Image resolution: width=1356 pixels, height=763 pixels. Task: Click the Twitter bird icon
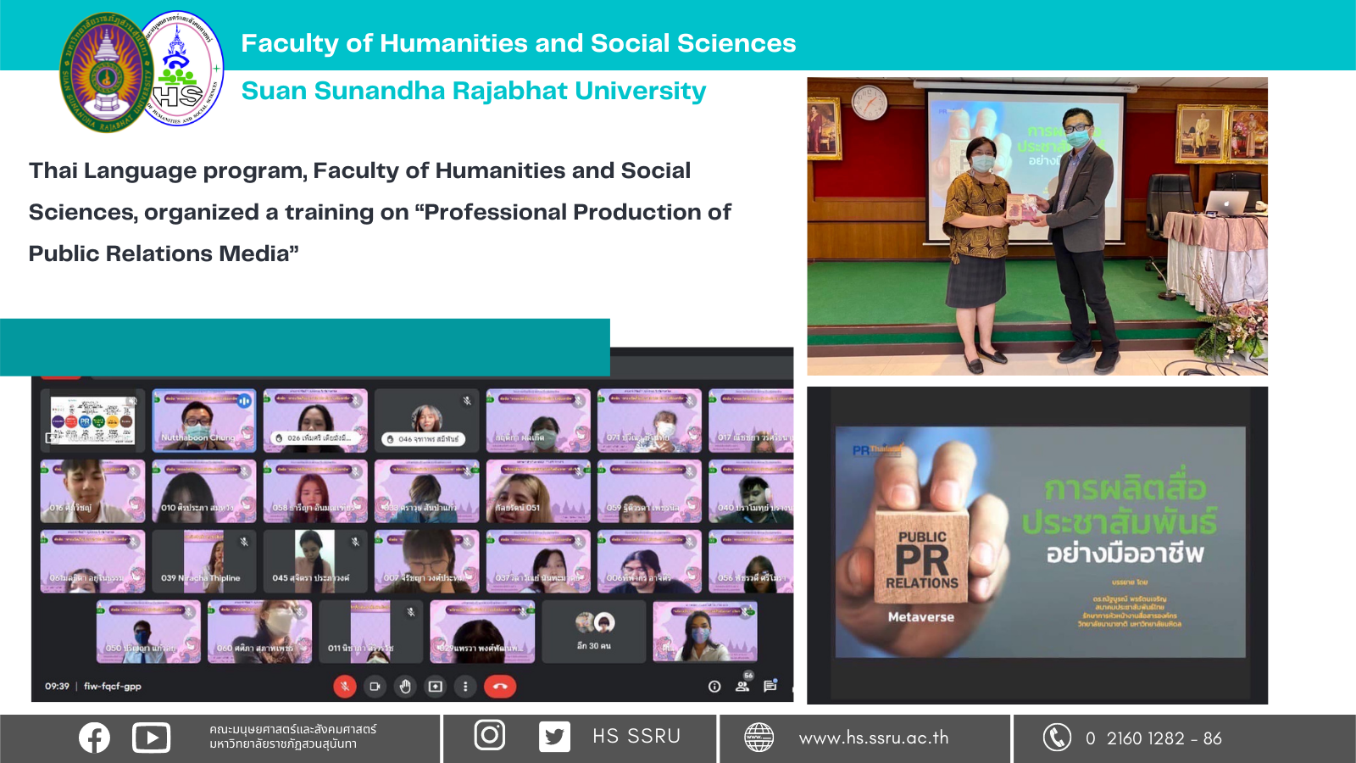(554, 737)
